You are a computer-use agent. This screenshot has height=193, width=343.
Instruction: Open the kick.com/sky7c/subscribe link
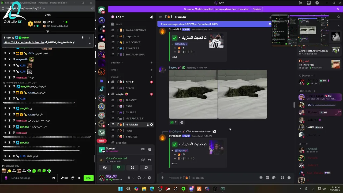click(x=24, y=42)
